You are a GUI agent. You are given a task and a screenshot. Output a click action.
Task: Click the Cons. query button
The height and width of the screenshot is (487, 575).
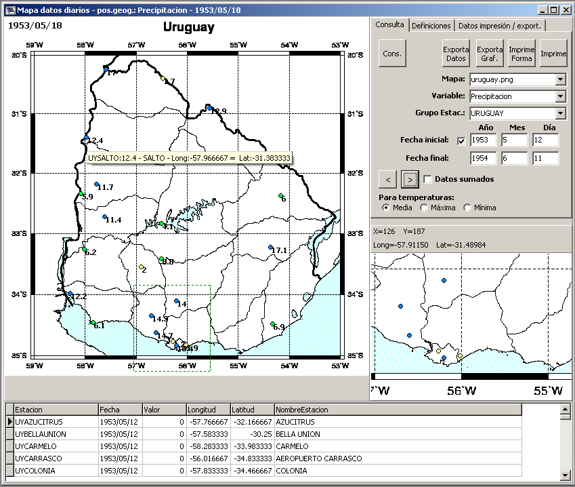(x=392, y=54)
